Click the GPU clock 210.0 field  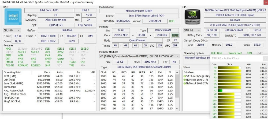tap(201, 45)
